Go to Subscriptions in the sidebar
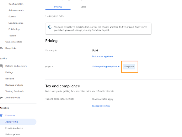The image size is (182, 137). 12,134
